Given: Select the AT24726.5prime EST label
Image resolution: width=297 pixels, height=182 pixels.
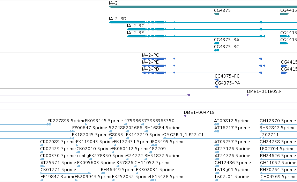Looking at the screenshot, I should (232, 156).
